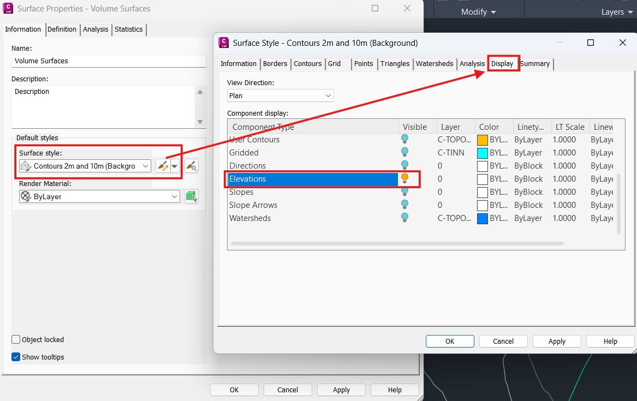The width and height of the screenshot is (637, 401).
Task: Toggle the Directions visibility lightbulb
Action: [x=404, y=165]
